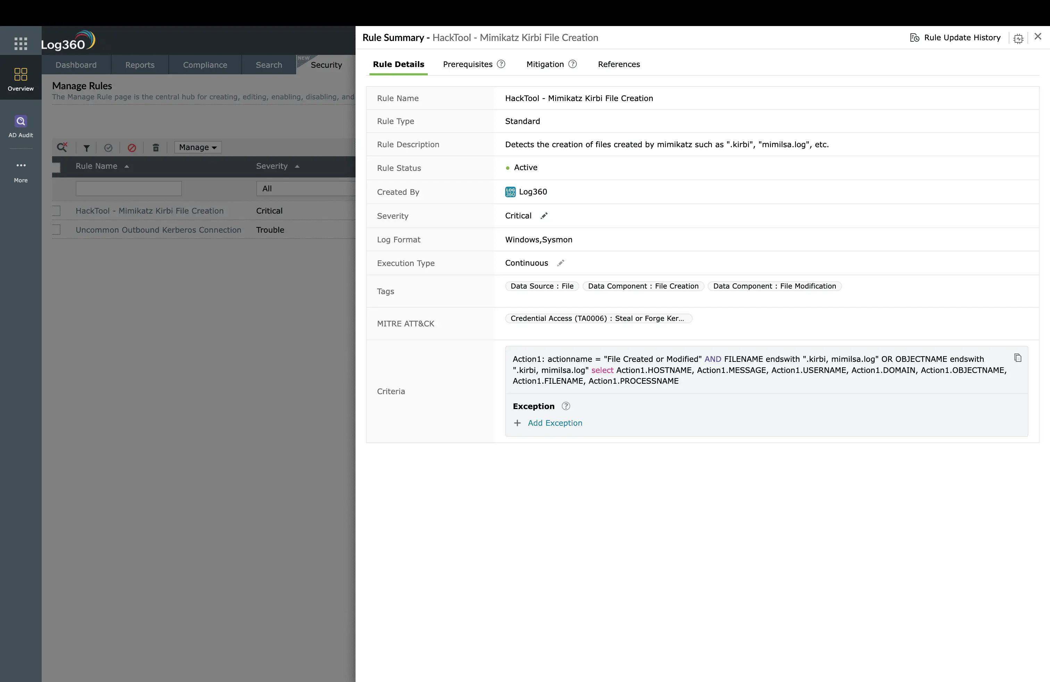Open AD Audit in the sidebar
Screen dimensions: 1050x682
21,126
